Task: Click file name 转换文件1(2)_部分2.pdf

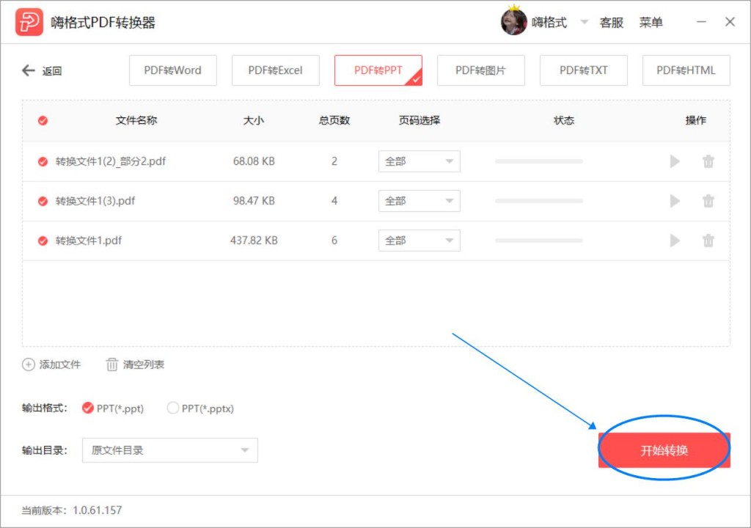Action: (111, 161)
